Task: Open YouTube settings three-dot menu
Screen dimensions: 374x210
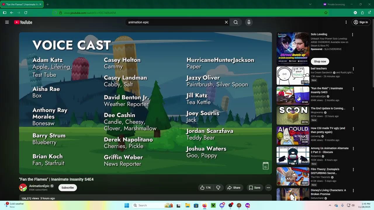Action: (346, 22)
